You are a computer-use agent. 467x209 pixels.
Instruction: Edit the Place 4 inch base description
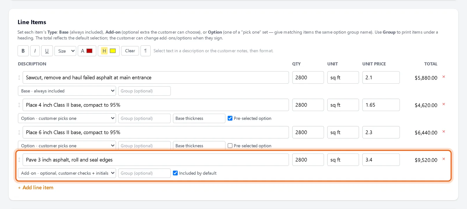156,105
